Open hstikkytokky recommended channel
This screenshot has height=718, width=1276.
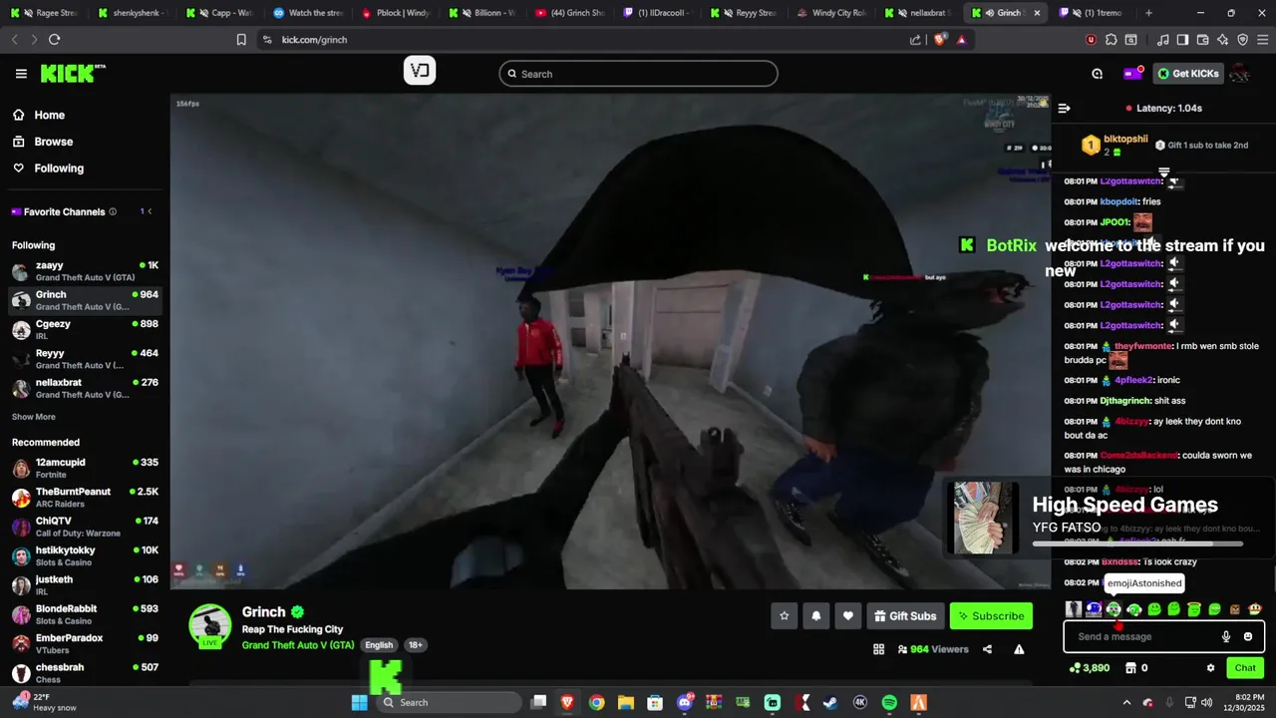[x=85, y=556]
